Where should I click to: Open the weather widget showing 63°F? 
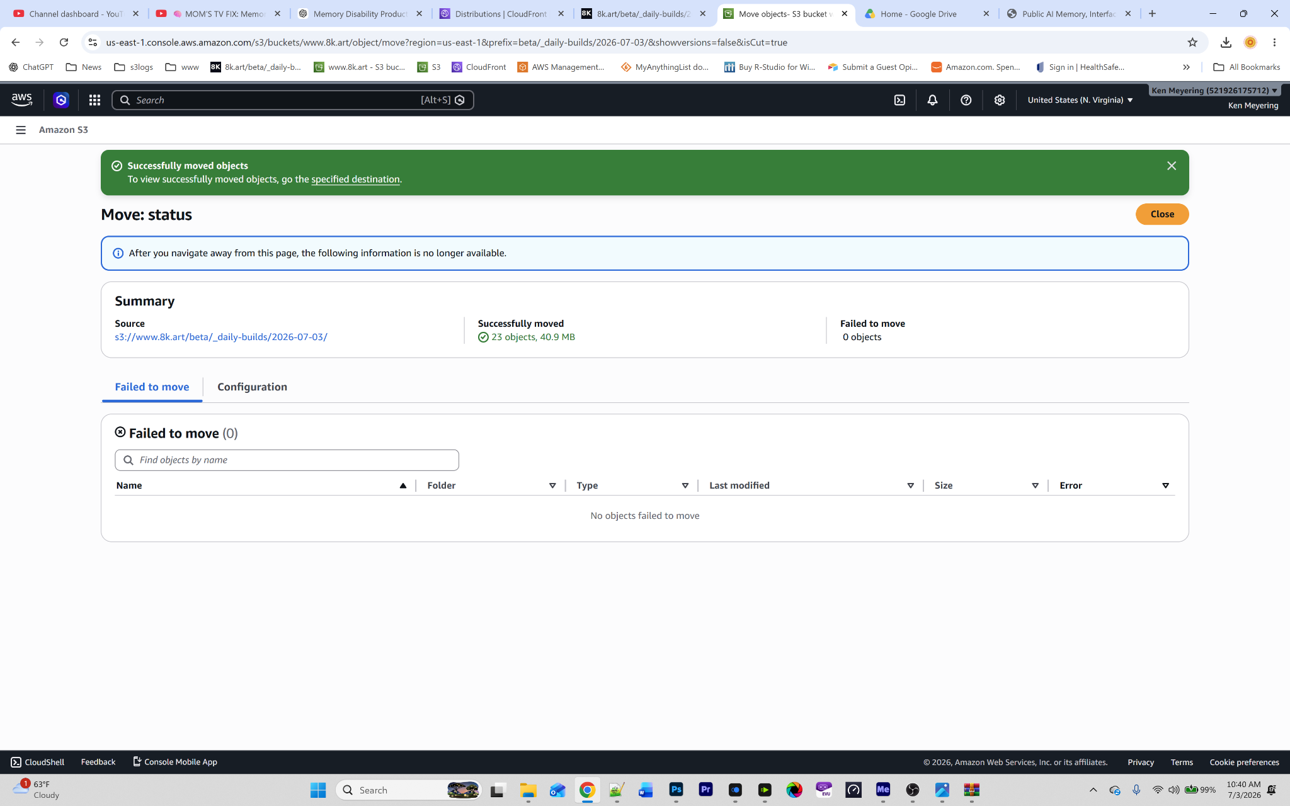coord(37,790)
